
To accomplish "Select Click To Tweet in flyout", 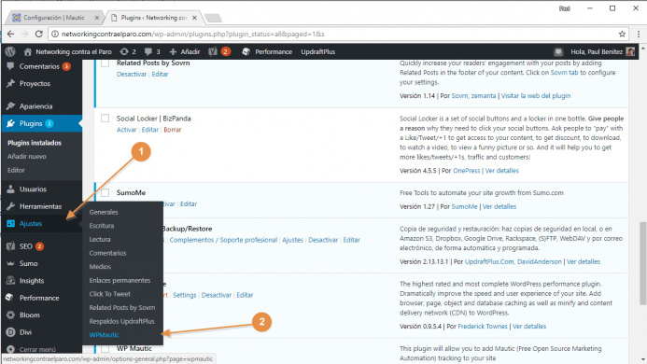I will coord(109,294).
